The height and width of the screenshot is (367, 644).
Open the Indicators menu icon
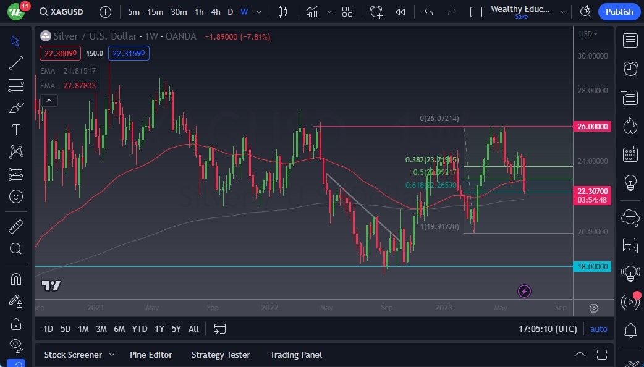pyautogui.click(x=311, y=12)
